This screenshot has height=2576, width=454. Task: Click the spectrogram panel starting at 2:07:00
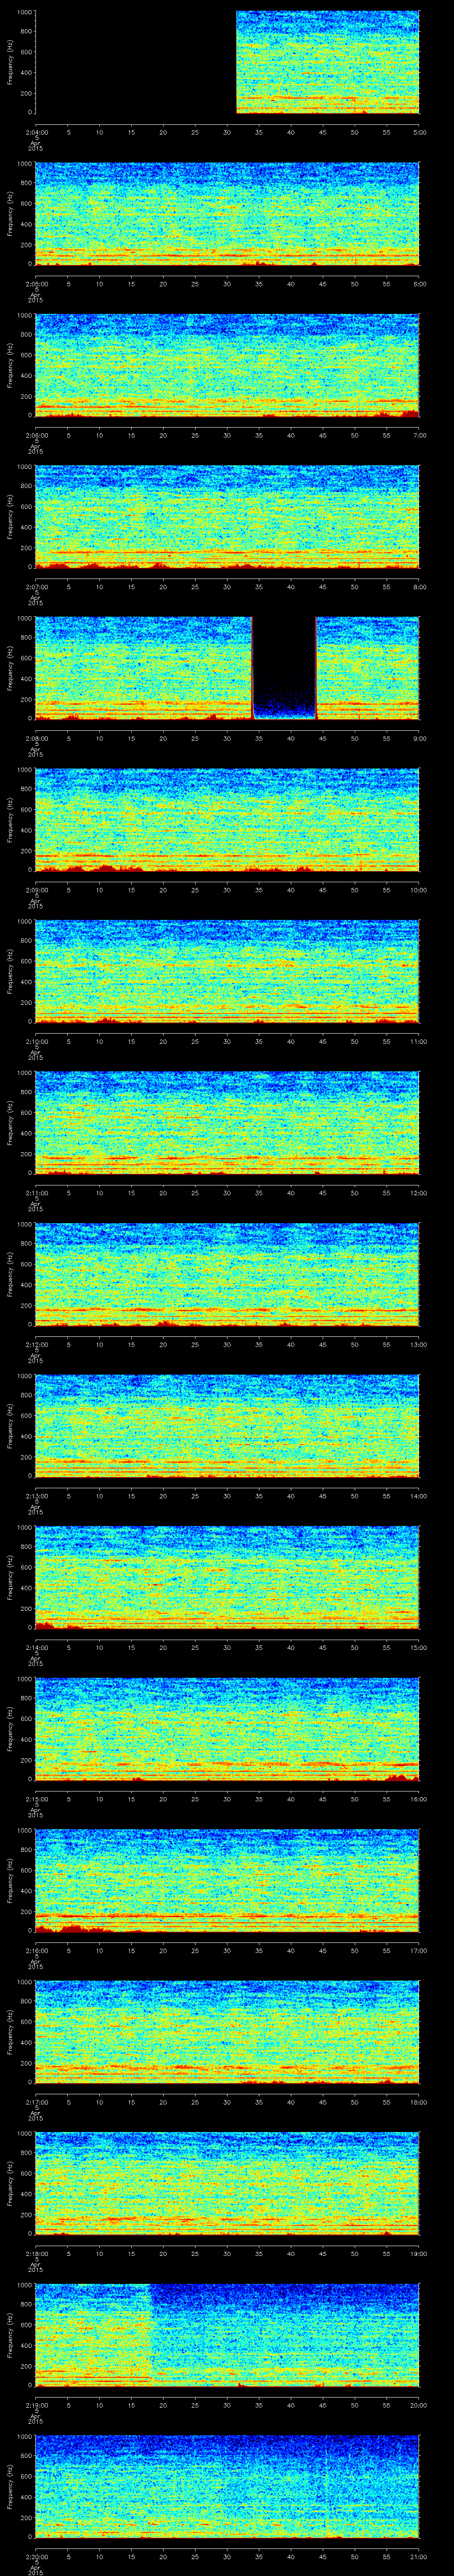pyautogui.click(x=227, y=517)
